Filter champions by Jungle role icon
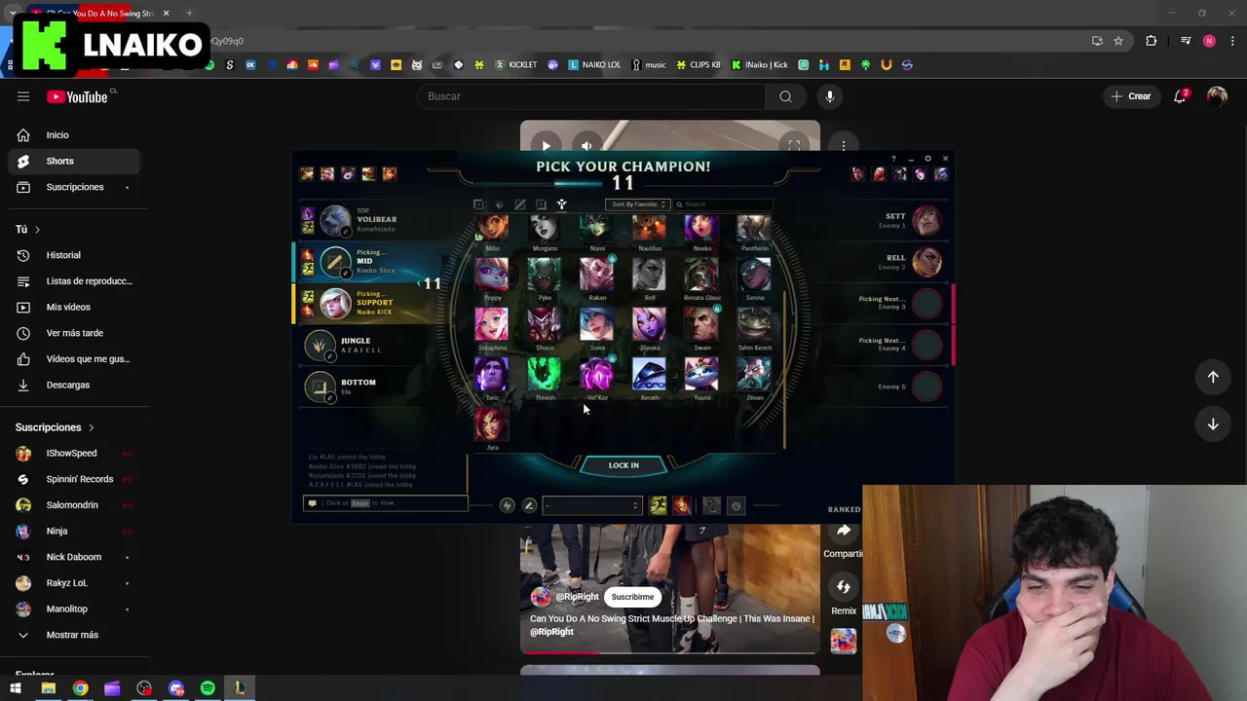1247x701 pixels. click(499, 204)
